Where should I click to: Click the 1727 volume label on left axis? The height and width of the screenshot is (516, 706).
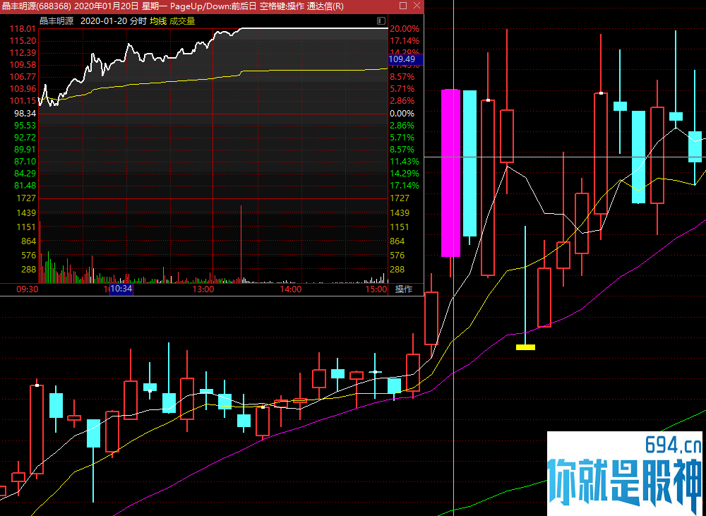click(26, 198)
